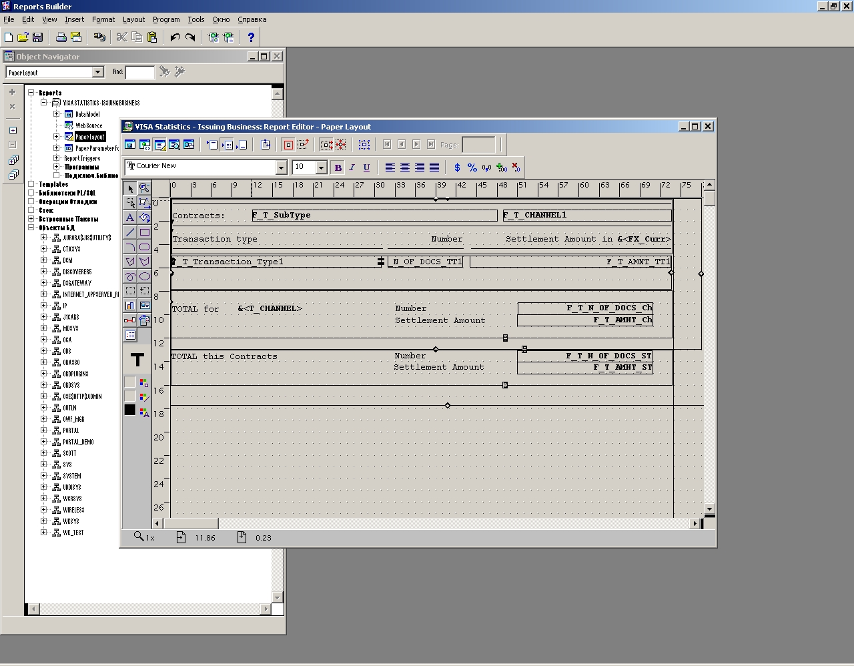Click the F_T_SubType field in the layout

[374, 215]
